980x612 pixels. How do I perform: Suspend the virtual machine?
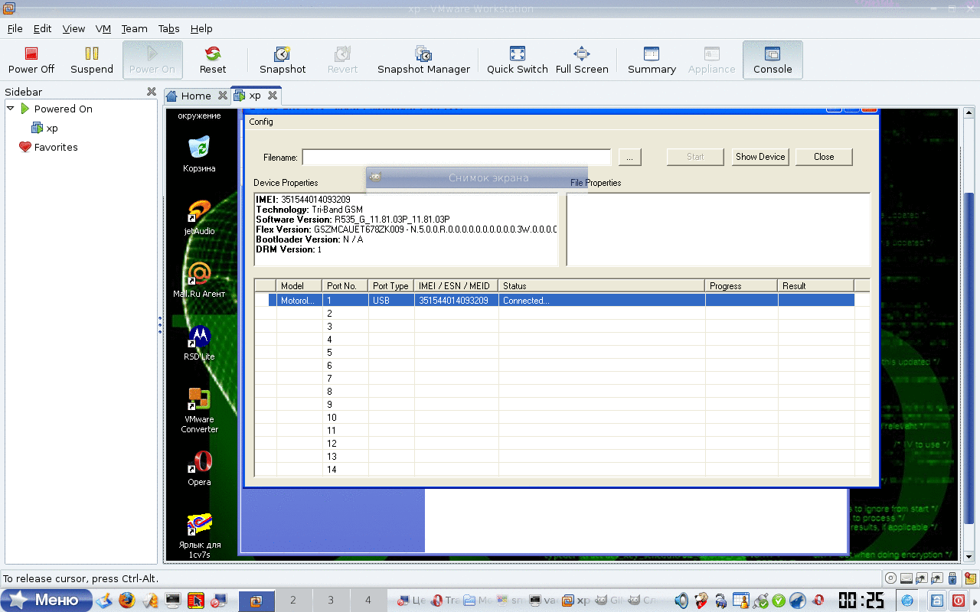click(x=92, y=60)
